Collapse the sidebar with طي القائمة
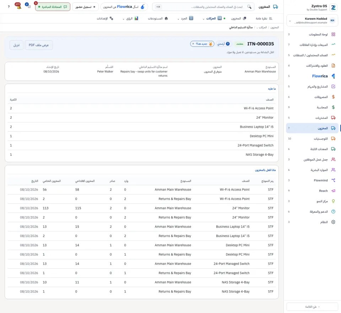 pos(312,307)
